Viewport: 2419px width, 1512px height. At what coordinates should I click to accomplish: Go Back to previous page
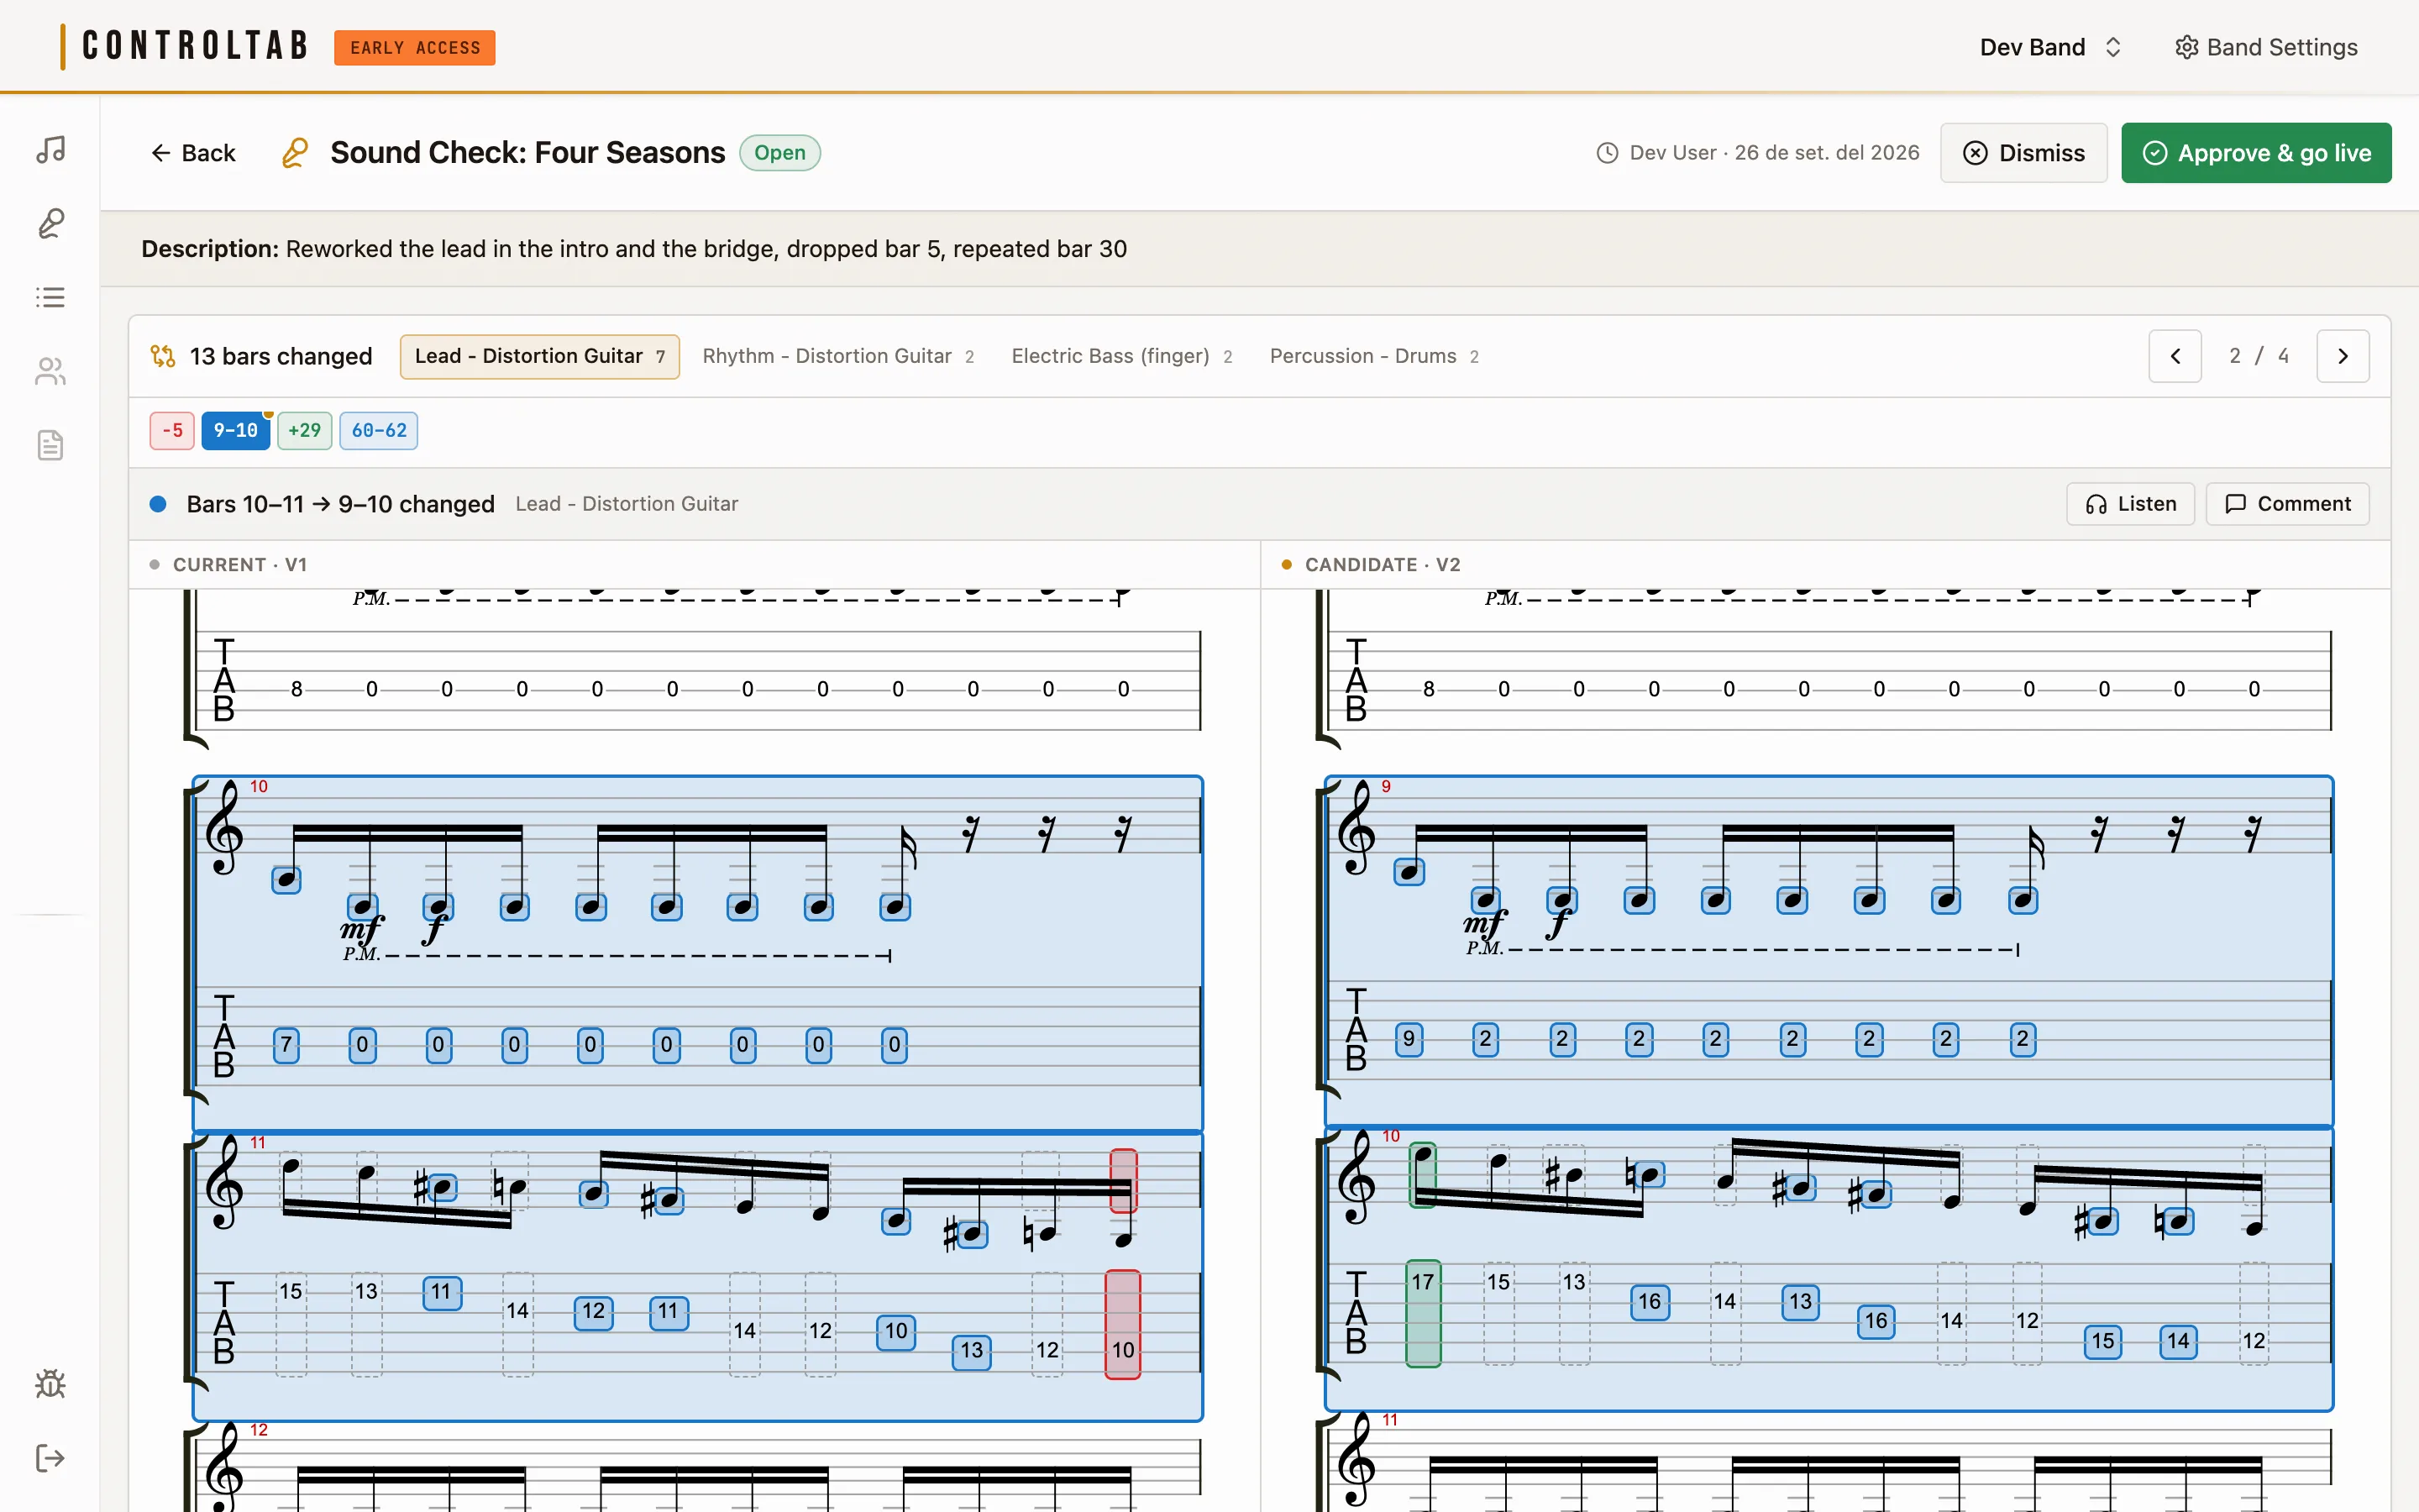(x=193, y=153)
